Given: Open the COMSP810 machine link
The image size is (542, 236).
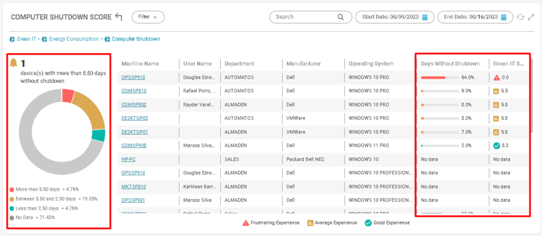Looking at the screenshot, I should point(133,91).
